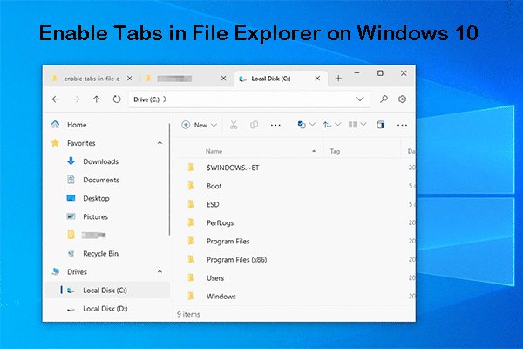The image size is (523, 349).
Task: Open the New item dropdown
Action: (x=199, y=125)
